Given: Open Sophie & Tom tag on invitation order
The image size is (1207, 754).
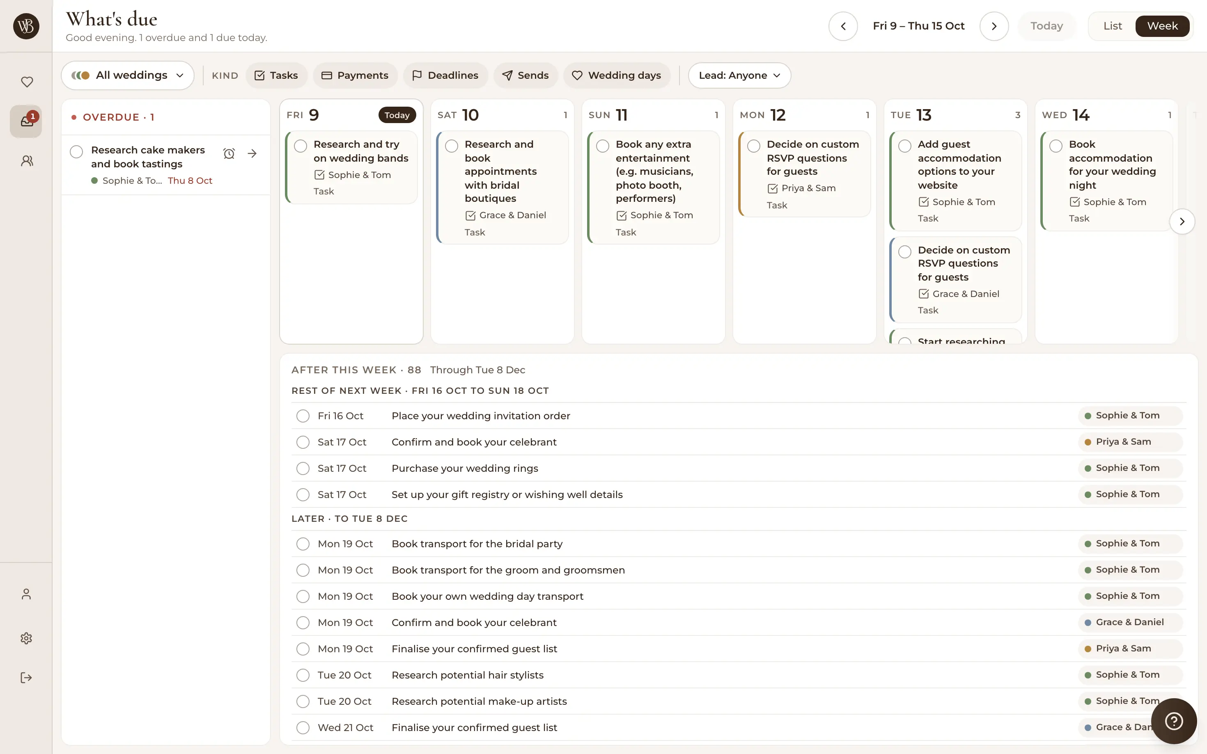Looking at the screenshot, I should (x=1130, y=416).
